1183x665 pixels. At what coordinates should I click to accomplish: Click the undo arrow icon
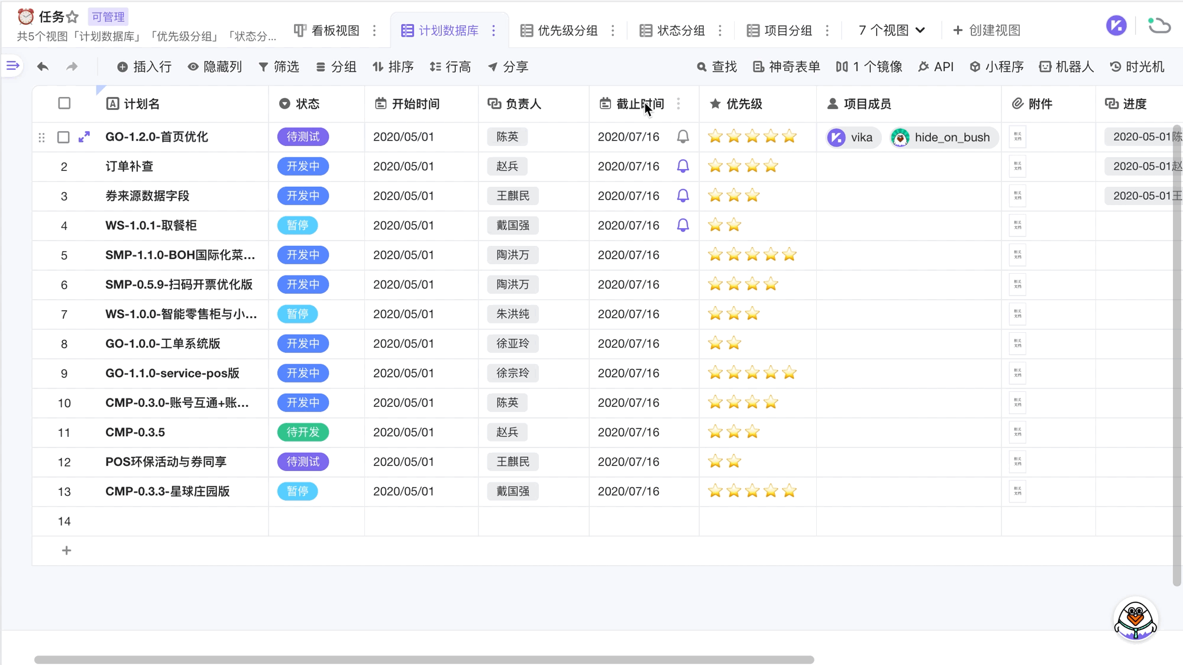[43, 67]
